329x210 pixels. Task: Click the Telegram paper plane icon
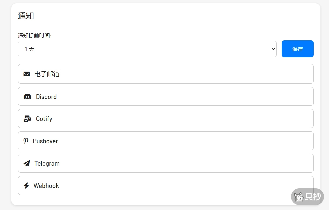coord(27,163)
